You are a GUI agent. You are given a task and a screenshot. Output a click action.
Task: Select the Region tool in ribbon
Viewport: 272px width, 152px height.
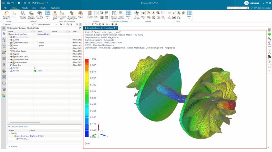80,13
